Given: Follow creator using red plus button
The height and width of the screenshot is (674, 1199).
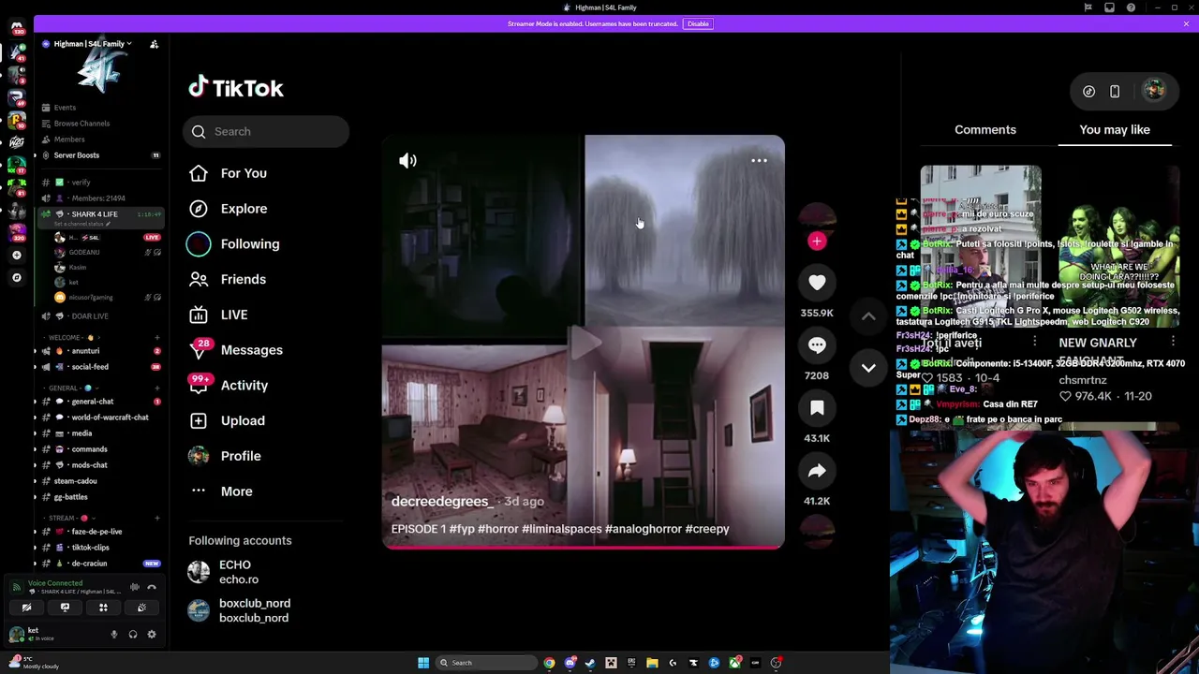Looking at the screenshot, I should (x=817, y=242).
